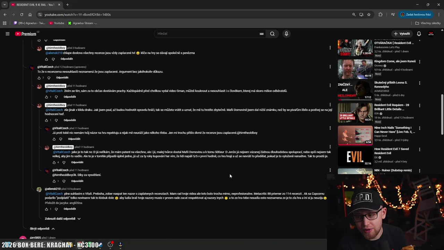Click the Vytvořit create button
This screenshot has width=444, height=250.
tap(402, 34)
